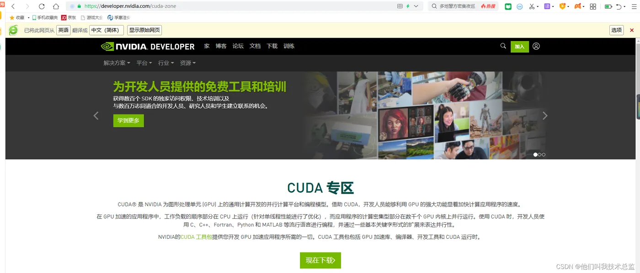640x273 pixels.
Task: Open the 博客 blog nav item
Action: point(221,46)
